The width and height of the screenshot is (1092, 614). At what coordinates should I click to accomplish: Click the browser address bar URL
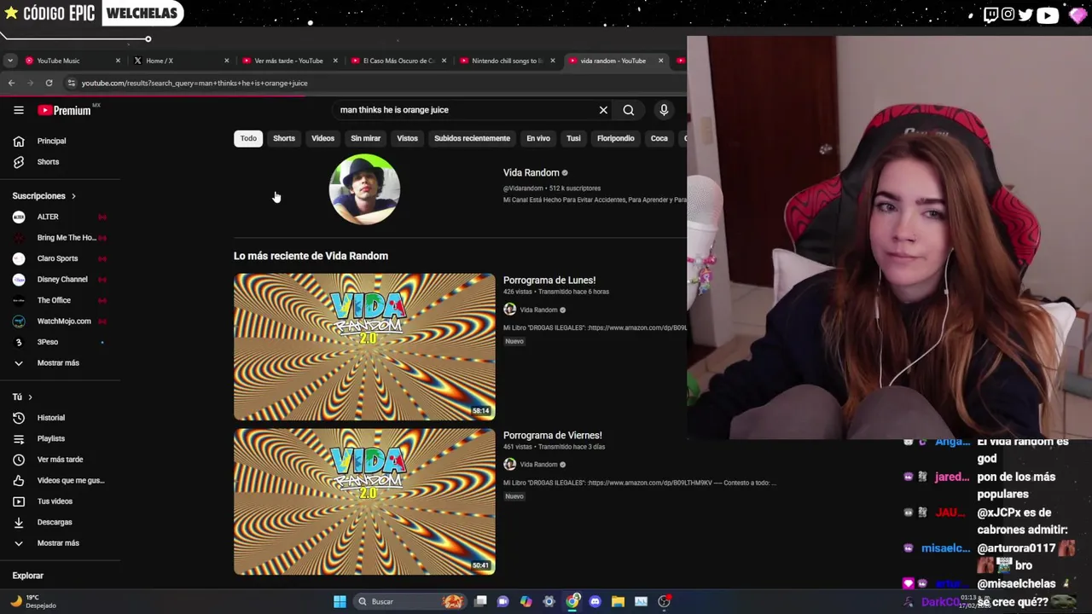(x=195, y=83)
